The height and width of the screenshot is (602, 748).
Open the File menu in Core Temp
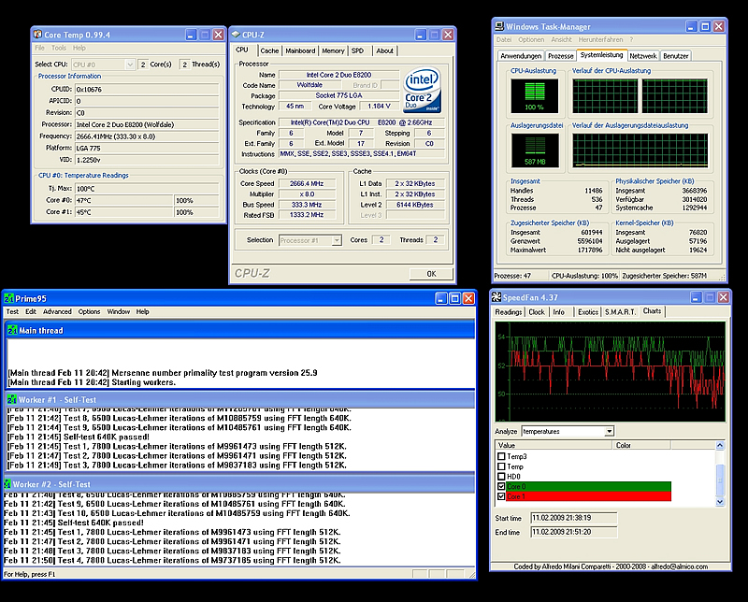pos(39,48)
